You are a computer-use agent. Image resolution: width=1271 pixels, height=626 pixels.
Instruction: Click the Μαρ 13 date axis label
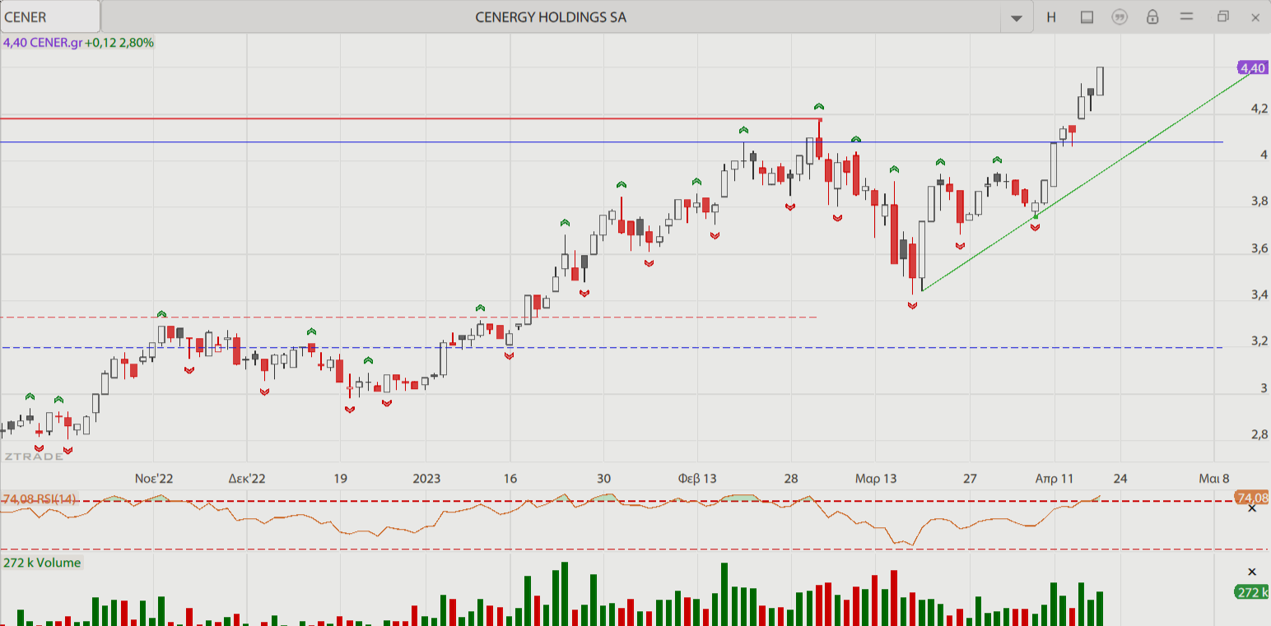[x=876, y=479]
